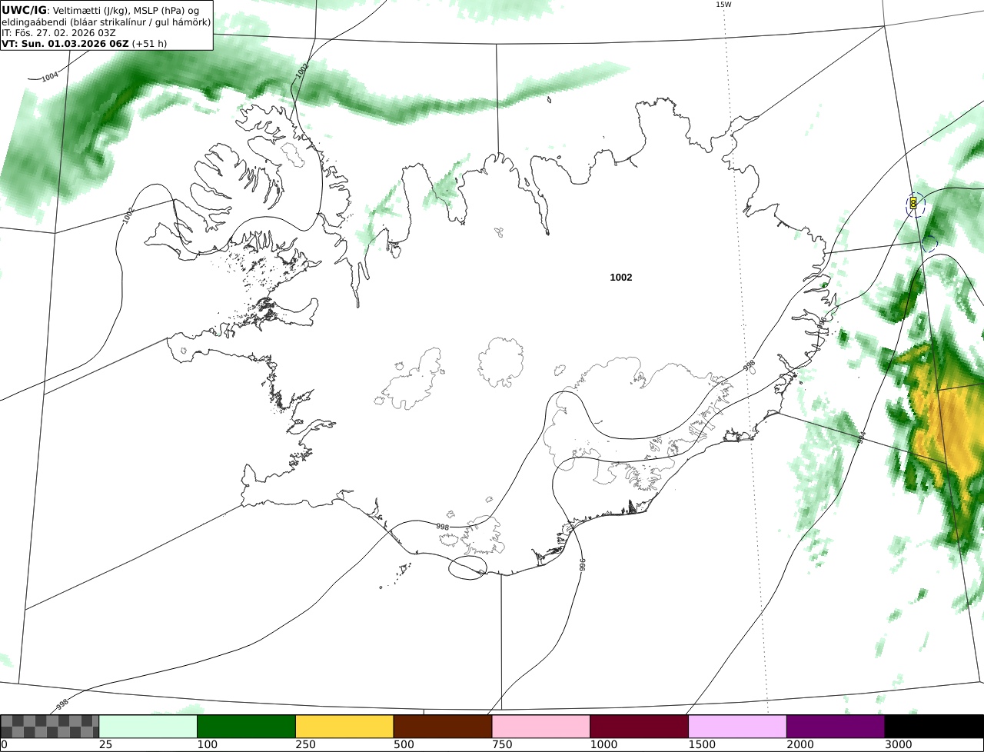Select the pink 750–1000 legend swatch
This screenshot has height=752, width=984.
point(541,726)
